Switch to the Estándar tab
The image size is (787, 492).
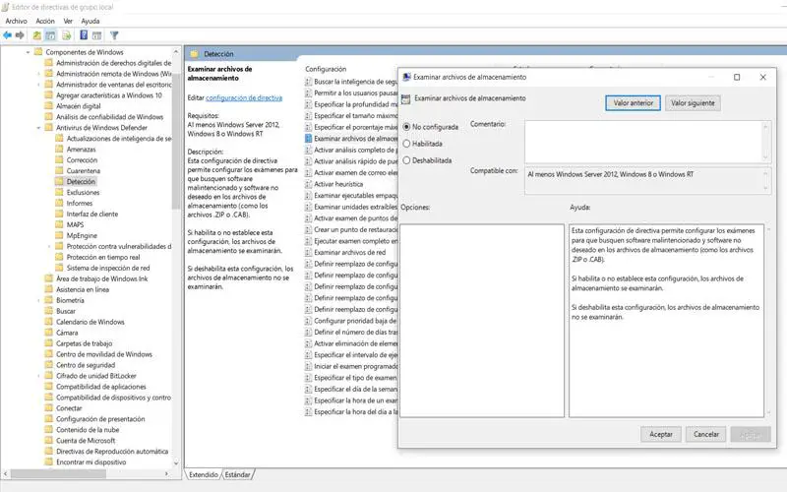click(237, 474)
